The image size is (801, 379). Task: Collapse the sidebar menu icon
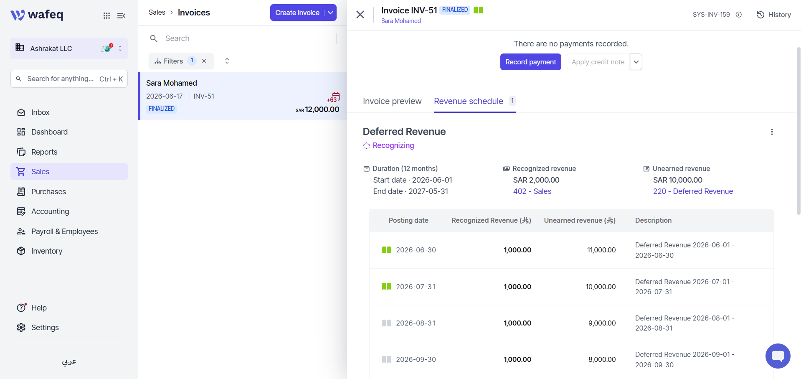tap(121, 15)
